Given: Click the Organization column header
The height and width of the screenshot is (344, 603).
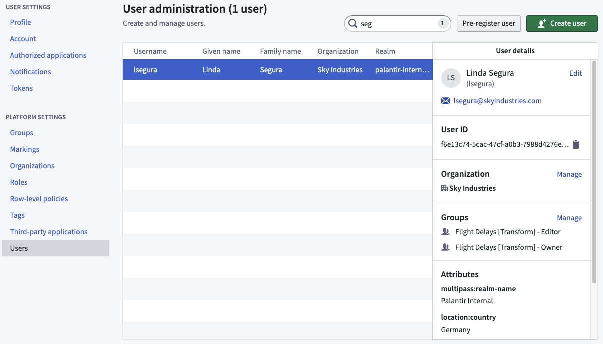Looking at the screenshot, I should (338, 51).
